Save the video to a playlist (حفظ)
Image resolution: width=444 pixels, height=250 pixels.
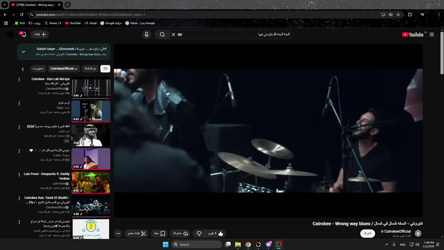pos(160,234)
